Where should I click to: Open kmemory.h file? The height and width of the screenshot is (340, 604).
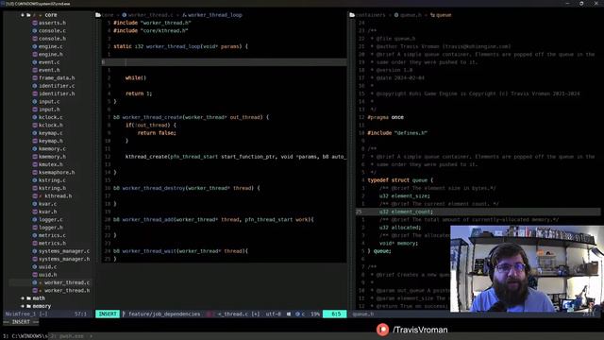point(52,157)
